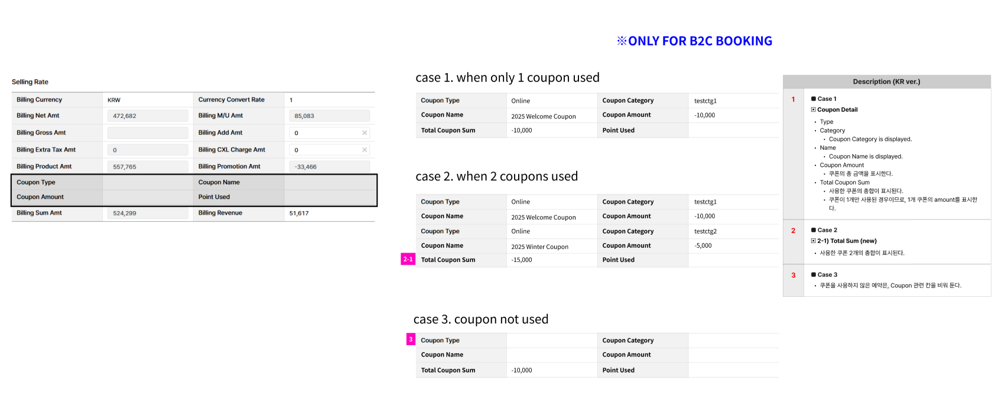Select red number 1 in Description panel
The image size is (995, 419).
coord(793,99)
